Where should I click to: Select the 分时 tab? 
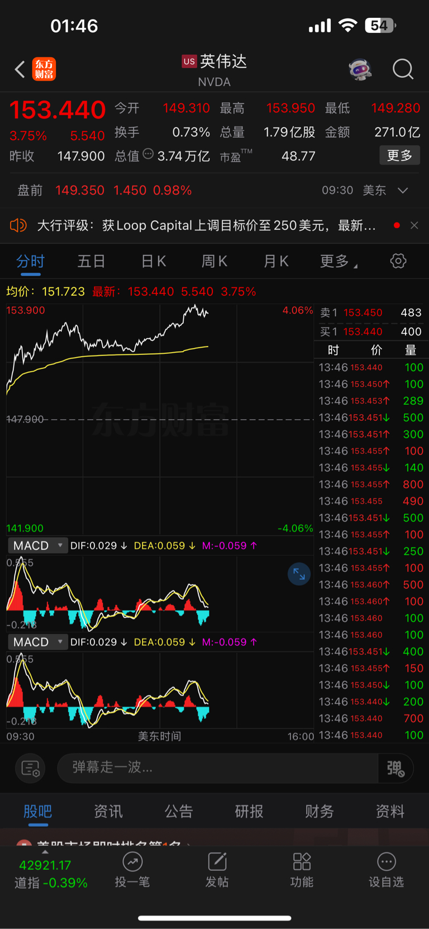(30, 261)
